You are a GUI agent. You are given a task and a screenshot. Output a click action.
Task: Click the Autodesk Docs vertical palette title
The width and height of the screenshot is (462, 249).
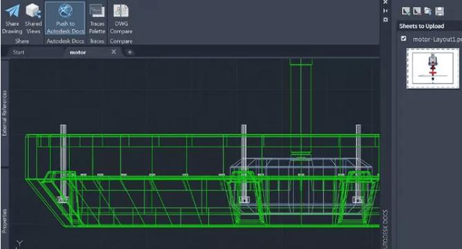(385, 229)
